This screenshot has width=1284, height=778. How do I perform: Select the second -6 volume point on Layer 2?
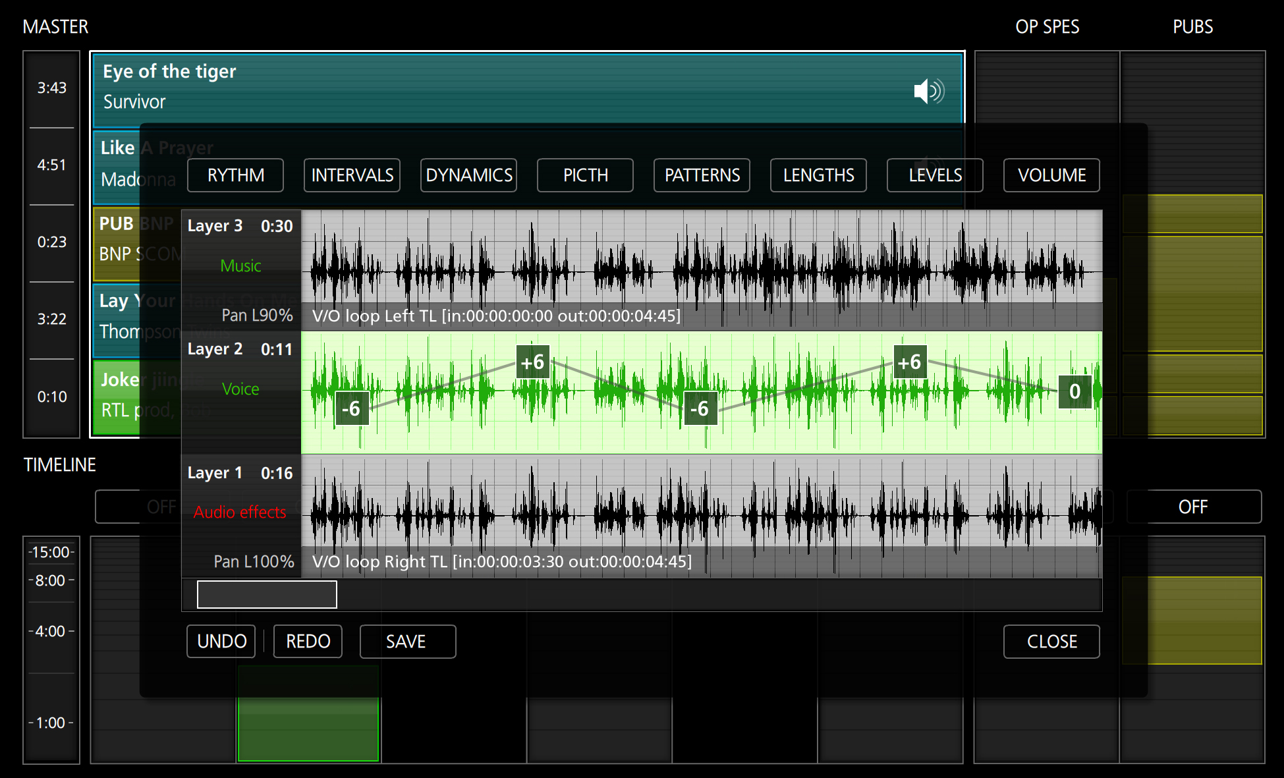[700, 408]
